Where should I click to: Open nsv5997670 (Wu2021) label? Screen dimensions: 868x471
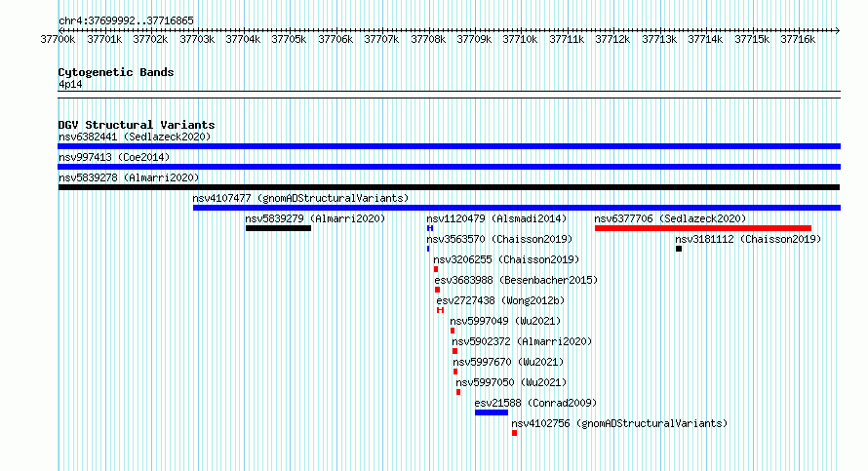508,362
